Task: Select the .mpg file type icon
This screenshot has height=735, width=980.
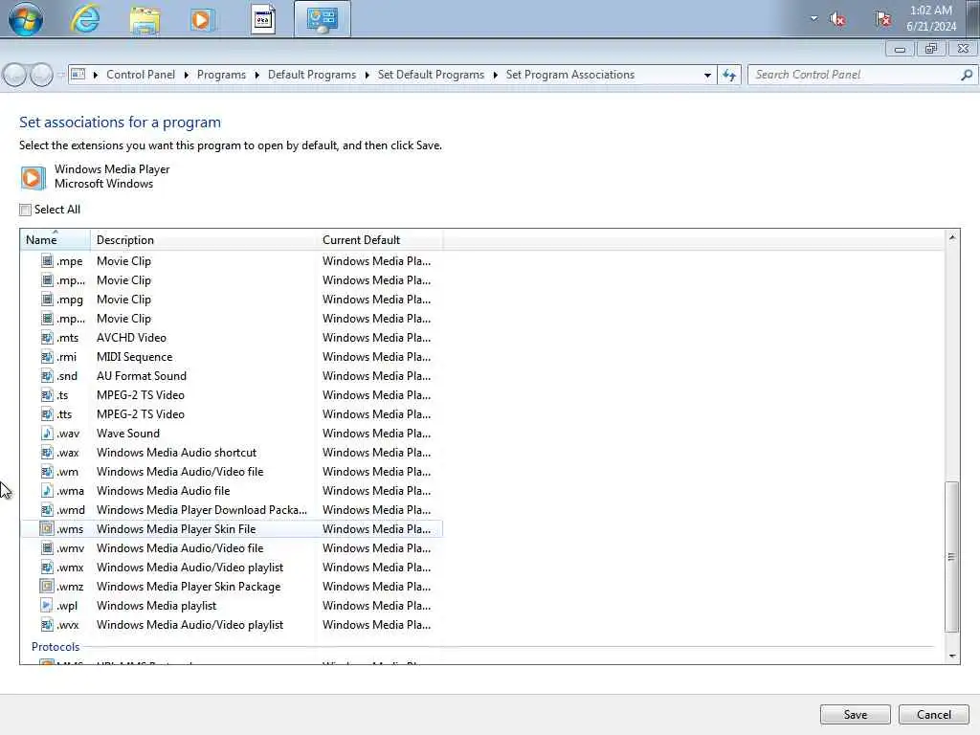Action: 47,299
